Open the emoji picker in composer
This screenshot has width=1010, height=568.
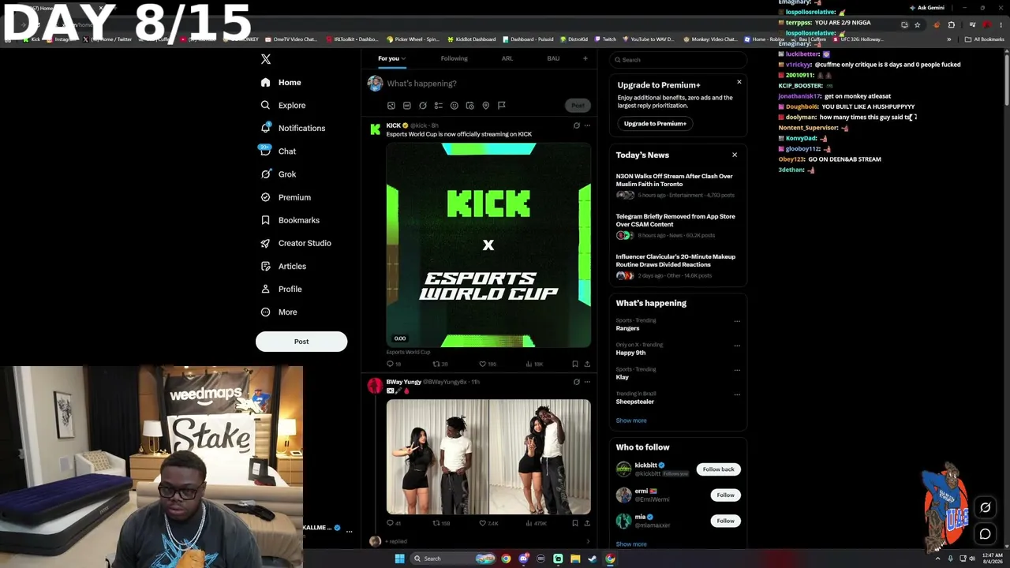click(x=454, y=106)
